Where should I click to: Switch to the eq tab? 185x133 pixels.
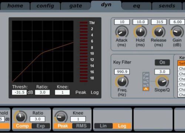137,6
